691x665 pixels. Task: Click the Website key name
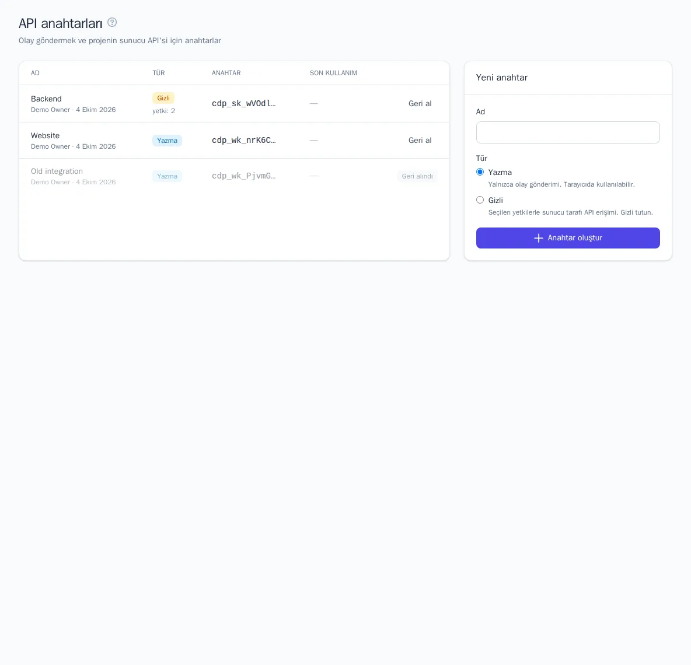(45, 136)
